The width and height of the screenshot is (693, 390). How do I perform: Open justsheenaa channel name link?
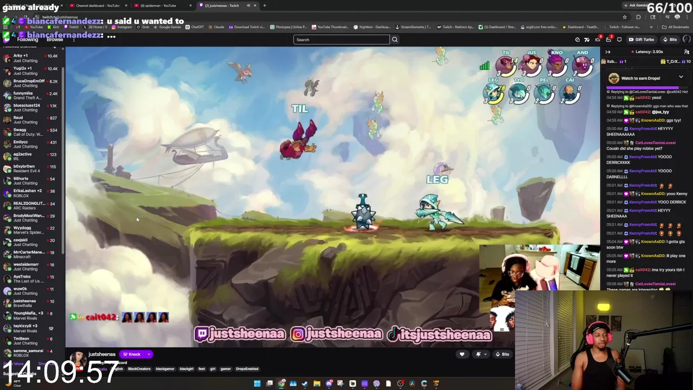(x=102, y=354)
